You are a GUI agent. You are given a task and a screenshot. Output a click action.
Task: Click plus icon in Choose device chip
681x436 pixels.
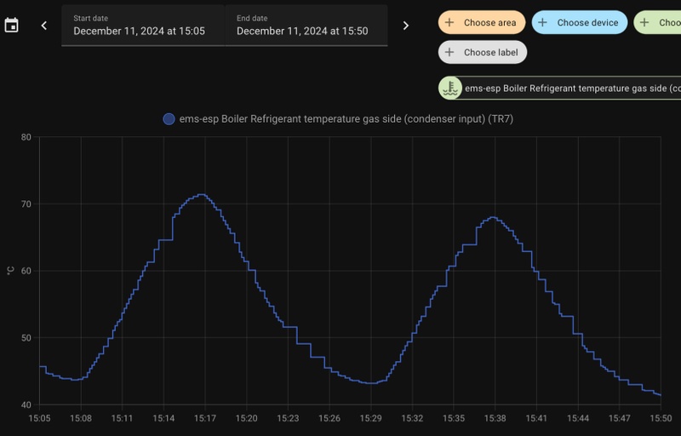(x=543, y=23)
